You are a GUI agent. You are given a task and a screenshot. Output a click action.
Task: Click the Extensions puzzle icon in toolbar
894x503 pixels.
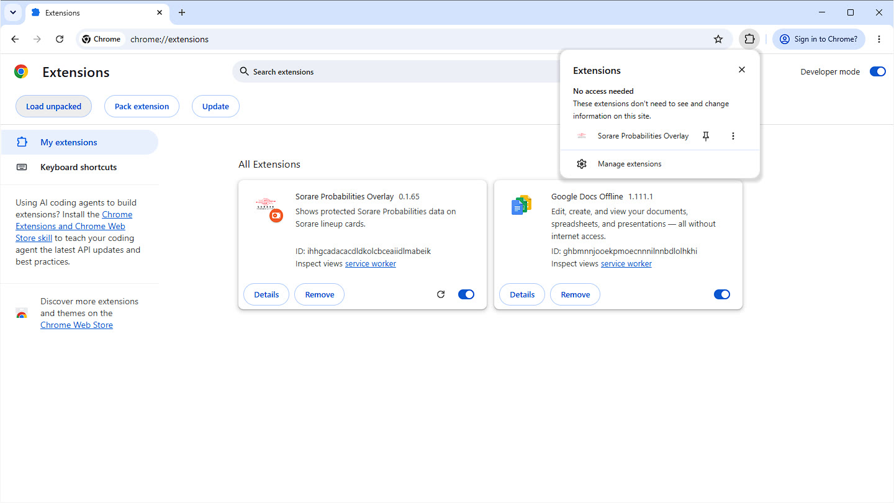(749, 39)
